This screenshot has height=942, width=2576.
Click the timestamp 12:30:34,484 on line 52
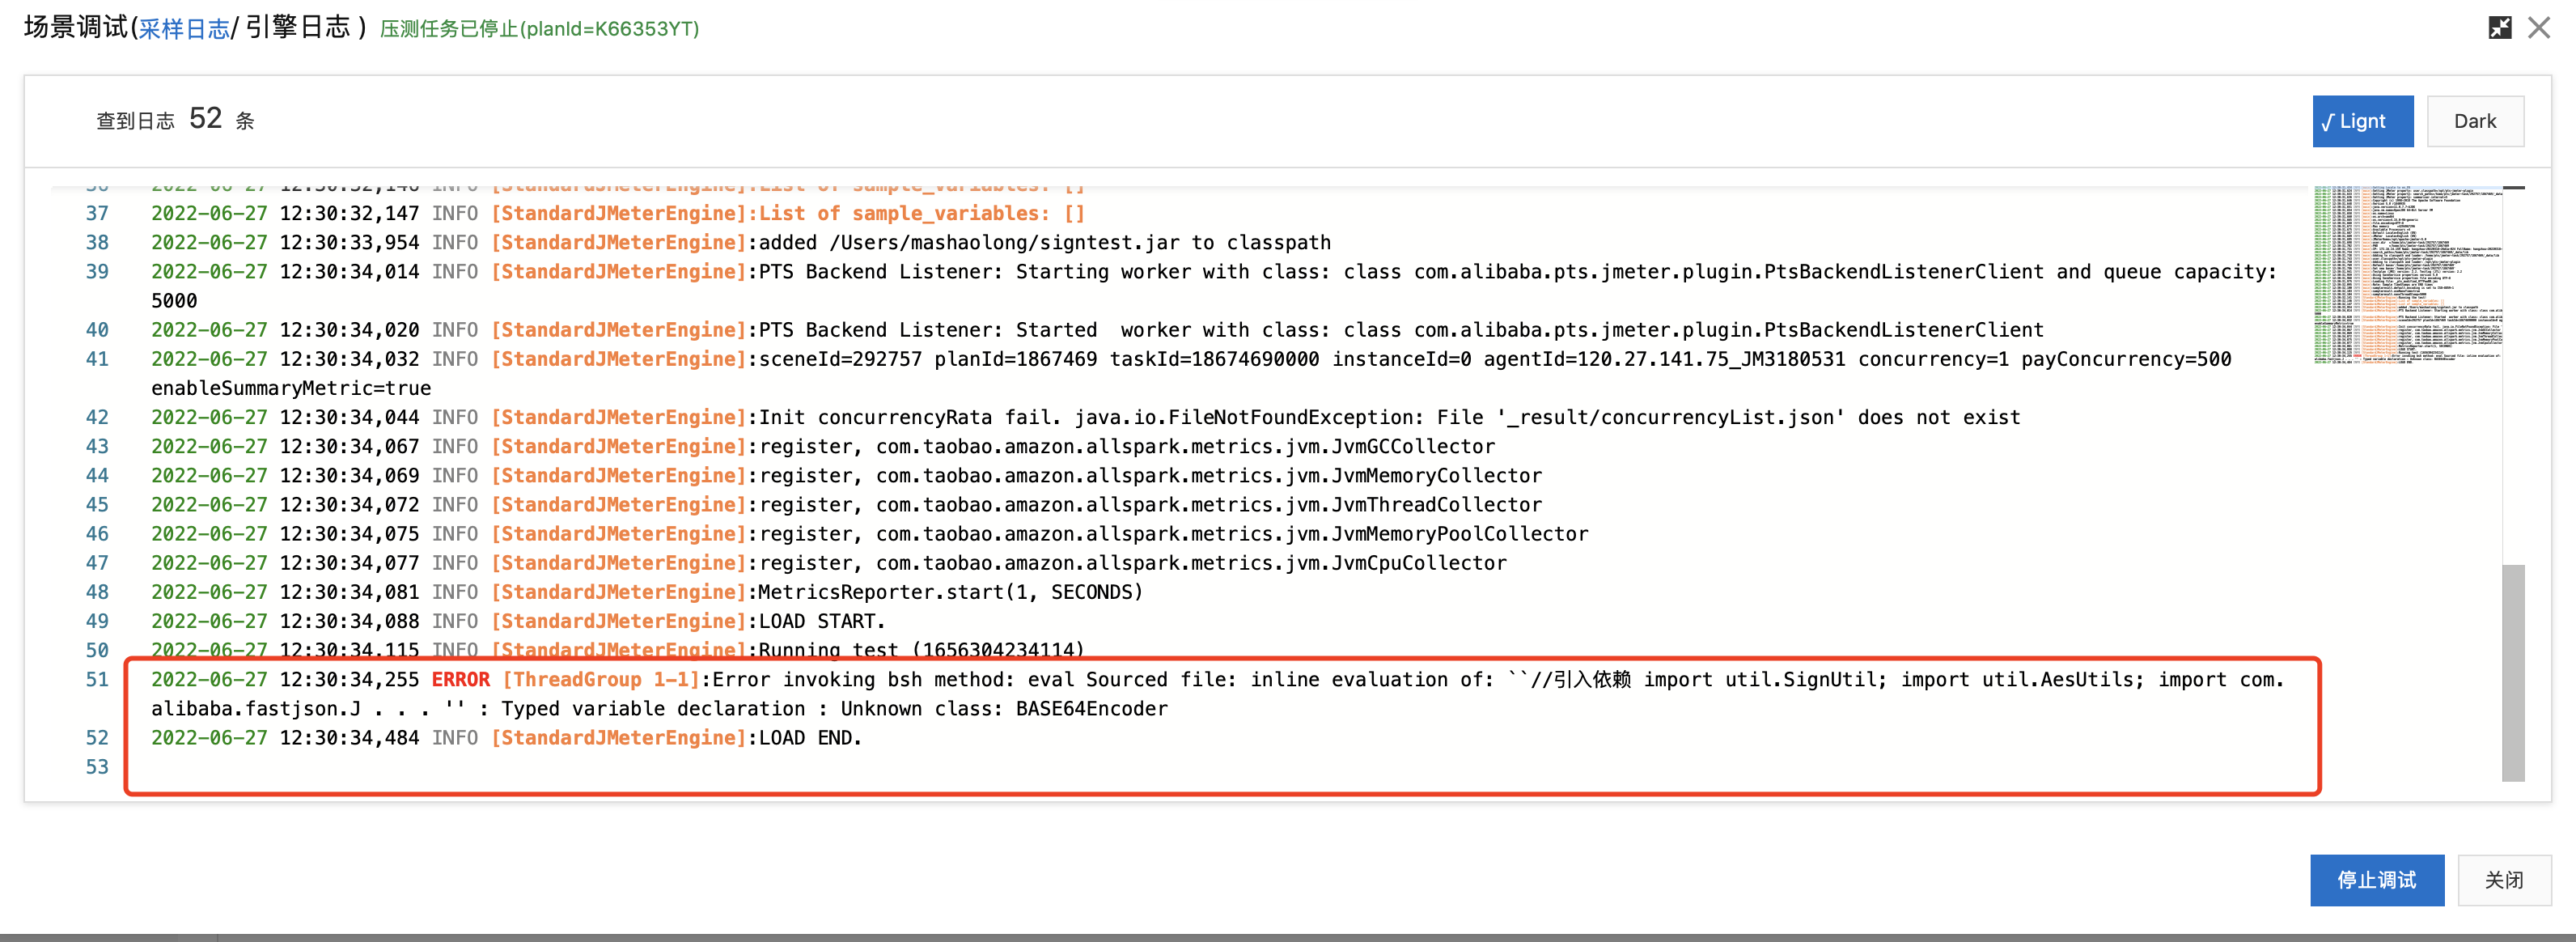[349, 738]
